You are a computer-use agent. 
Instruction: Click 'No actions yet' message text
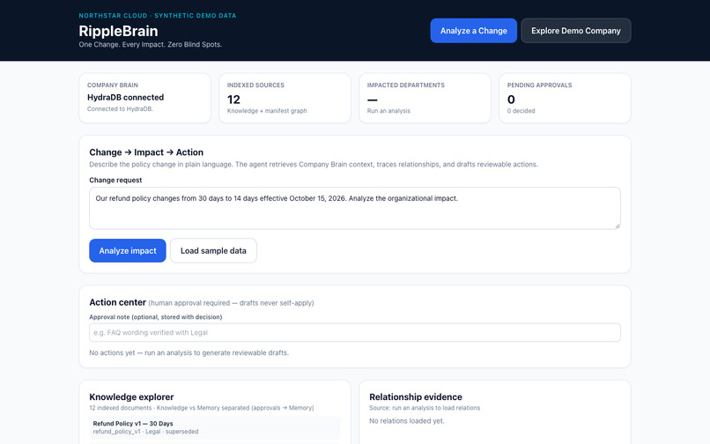tap(189, 352)
